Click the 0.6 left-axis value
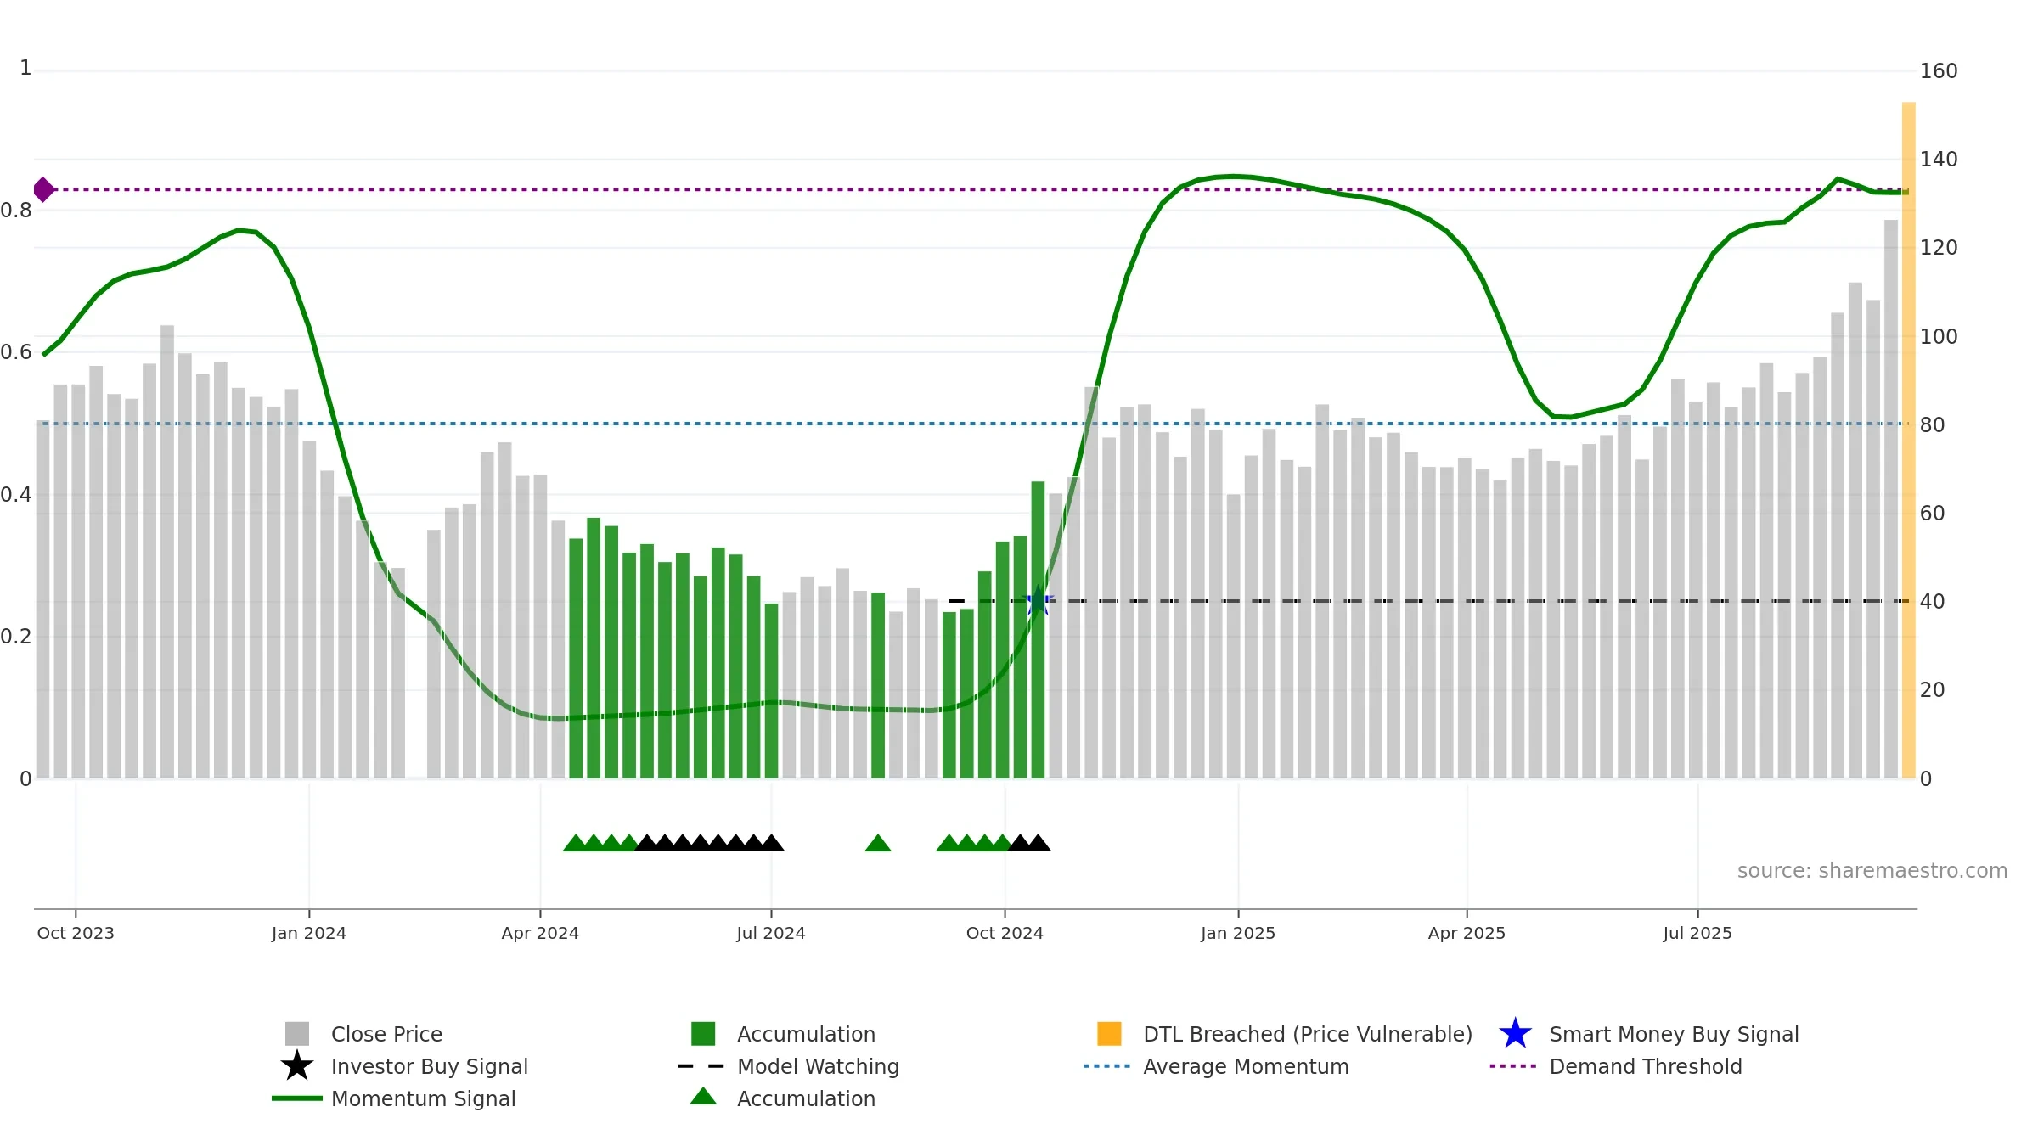2038x1146 pixels. (x=16, y=352)
